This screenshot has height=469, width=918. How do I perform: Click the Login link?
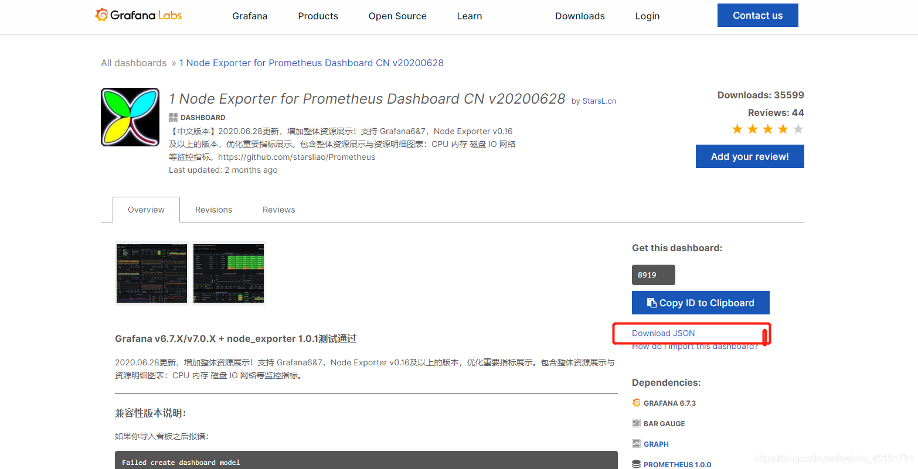[x=647, y=16]
